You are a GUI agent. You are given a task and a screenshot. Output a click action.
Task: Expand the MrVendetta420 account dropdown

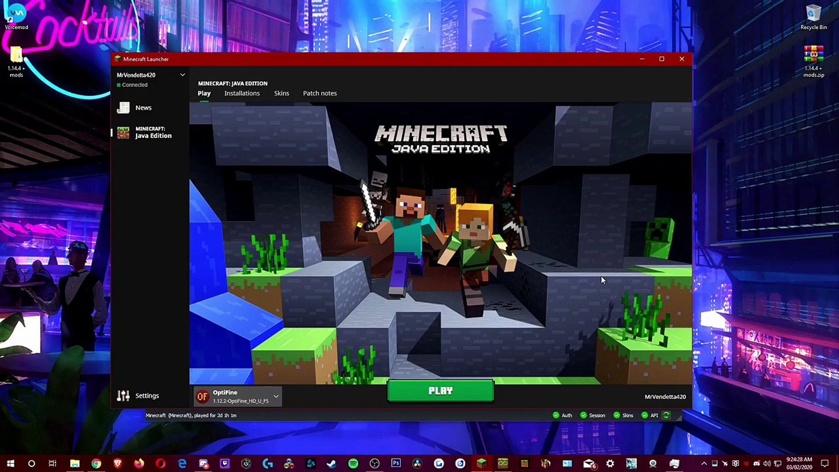point(182,75)
